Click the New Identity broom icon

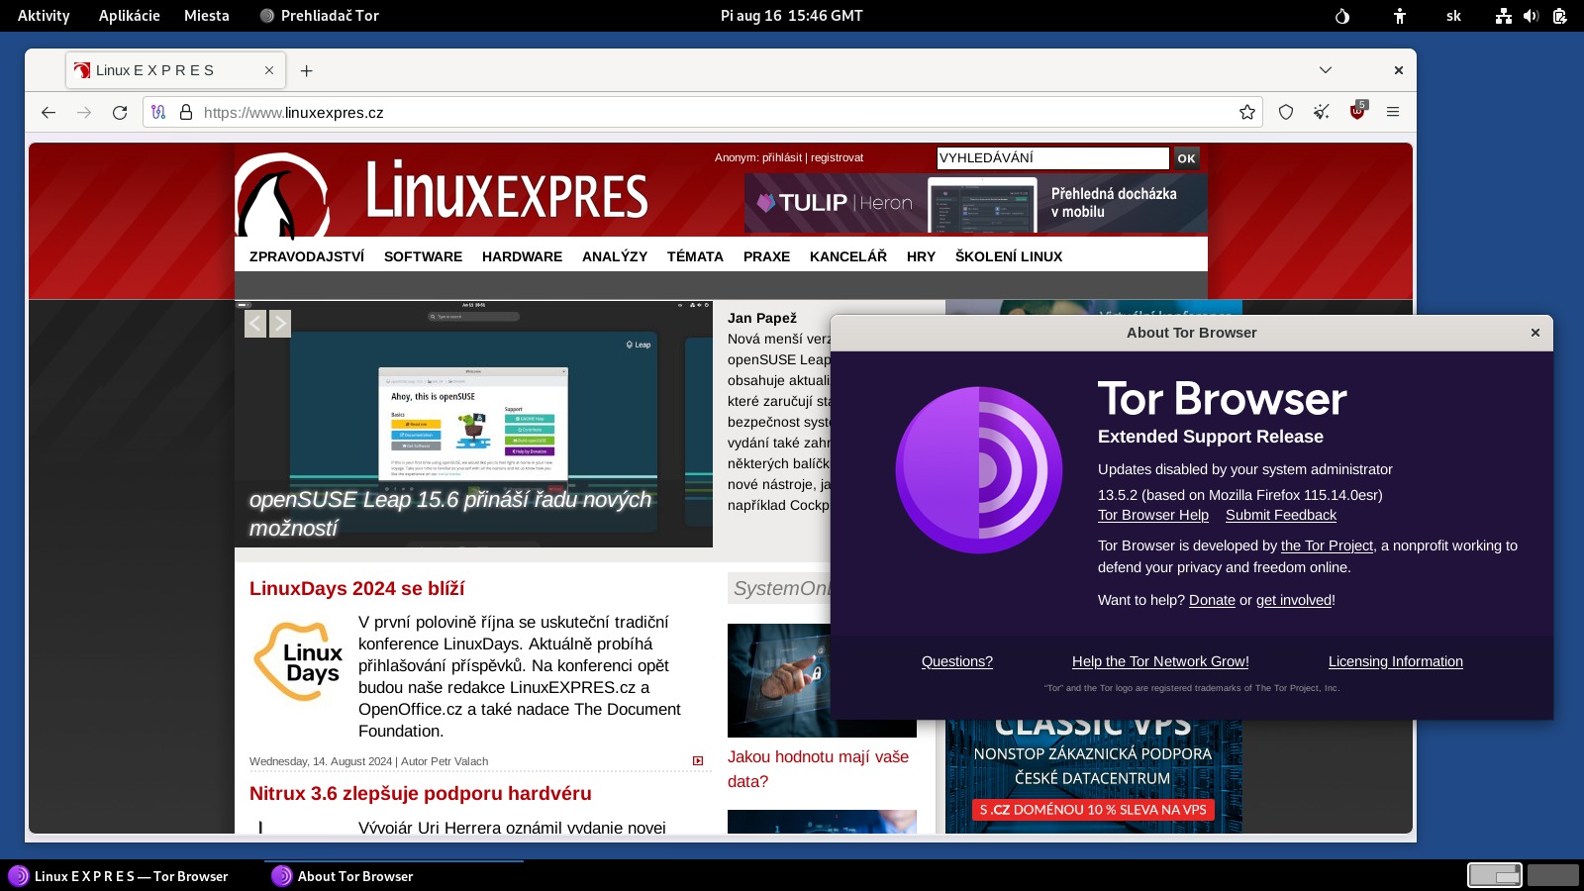point(1322,113)
